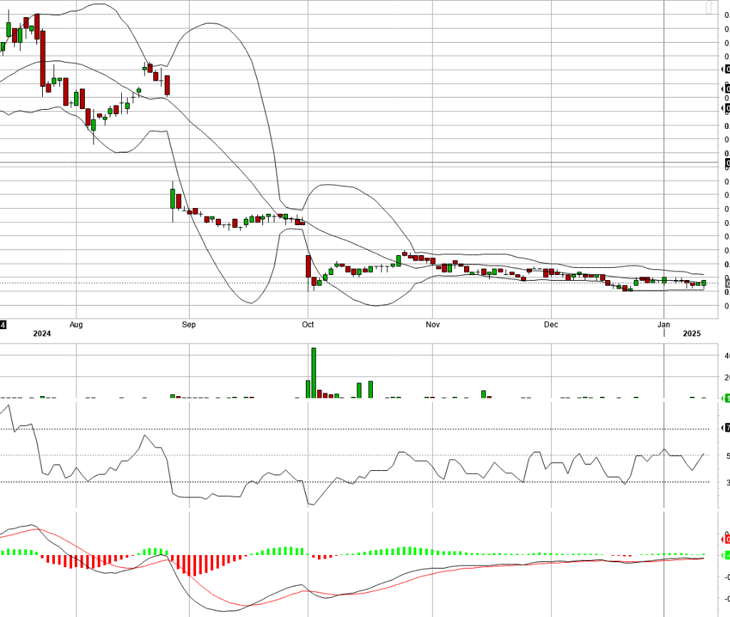
Task: Click the faint up-arrow icon above the chart
Action: point(709,8)
